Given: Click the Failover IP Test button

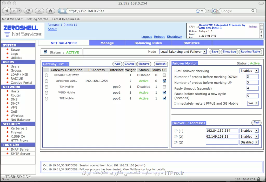Looking at the screenshot, I should (256, 123).
